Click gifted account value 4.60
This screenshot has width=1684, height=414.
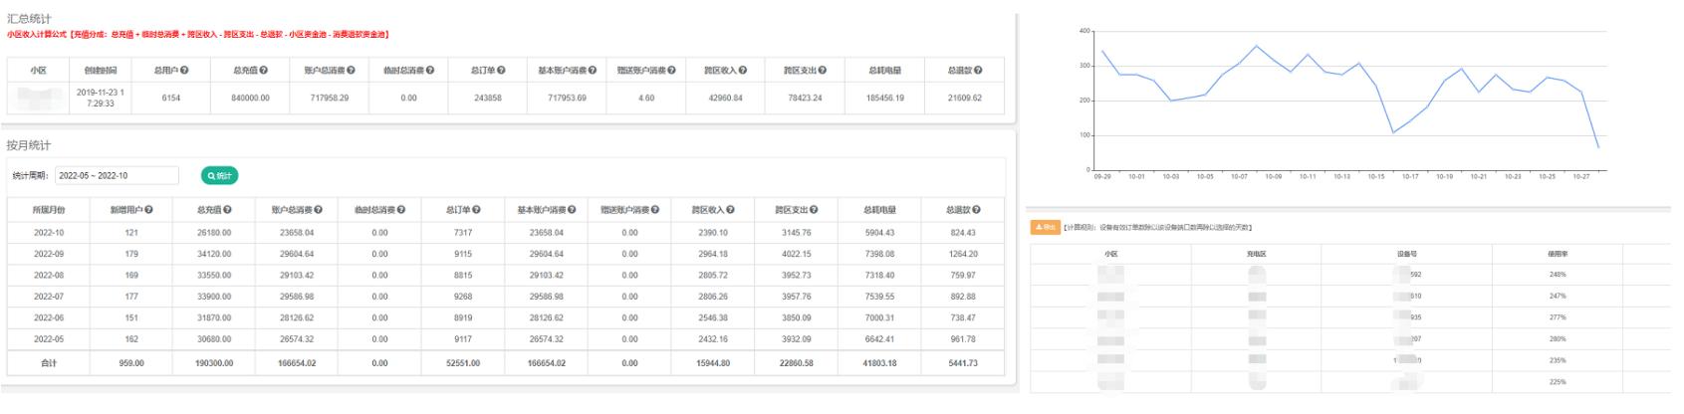pyautogui.click(x=646, y=98)
